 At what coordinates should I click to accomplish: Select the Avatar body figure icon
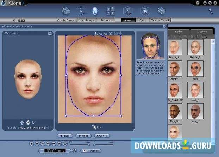pyautogui.click(x=81, y=11)
